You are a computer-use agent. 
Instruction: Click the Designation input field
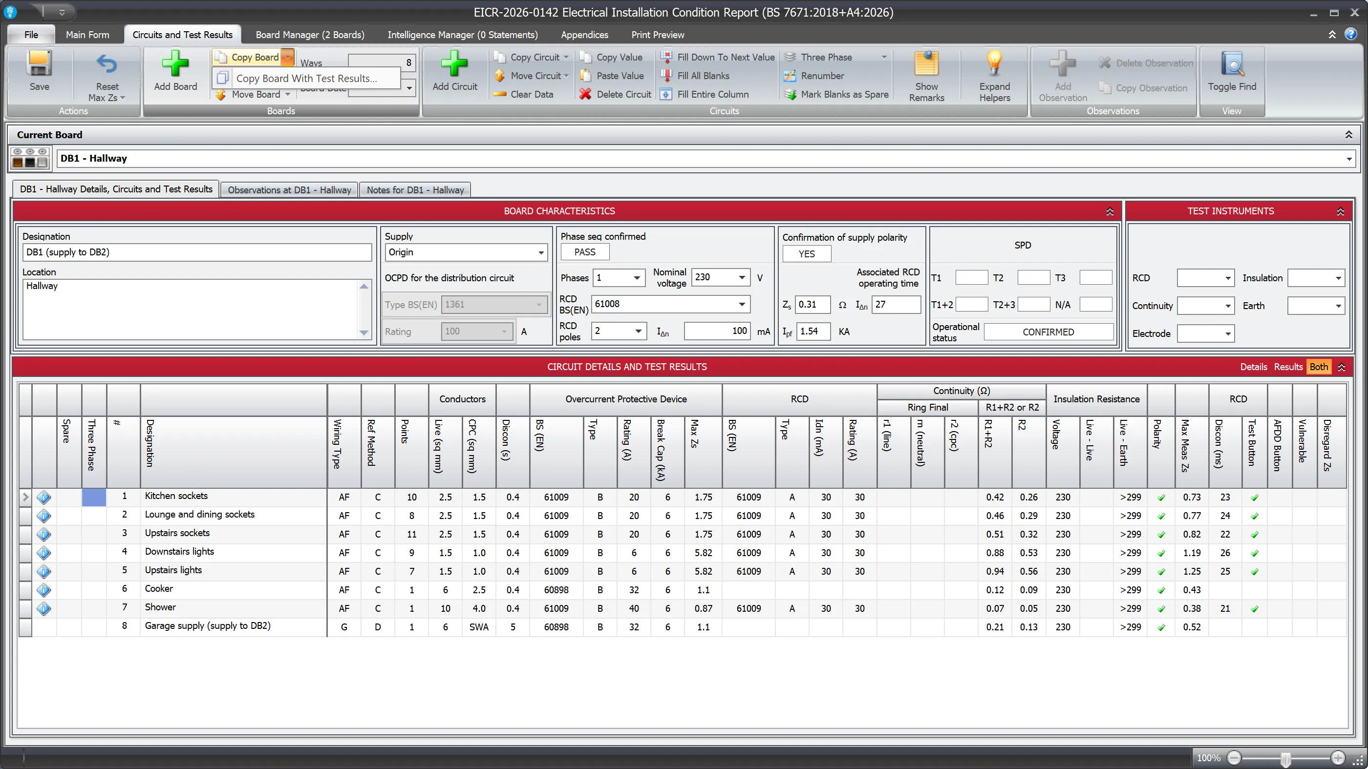tap(197, 252)
